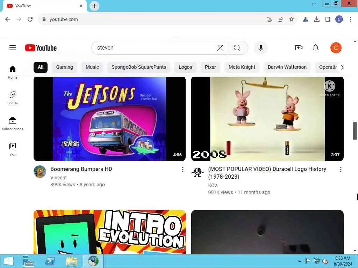Viewport: 358px width, 268px height.
Task: Open the YouTube guide hamburger menu
Action: [x=13, y=47]
